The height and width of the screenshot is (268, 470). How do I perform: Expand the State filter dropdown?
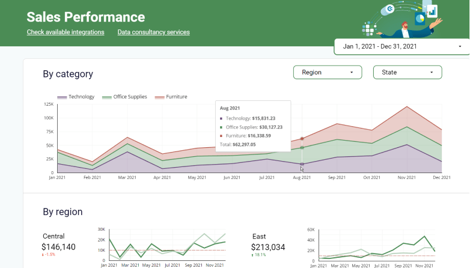coord(407,72)
